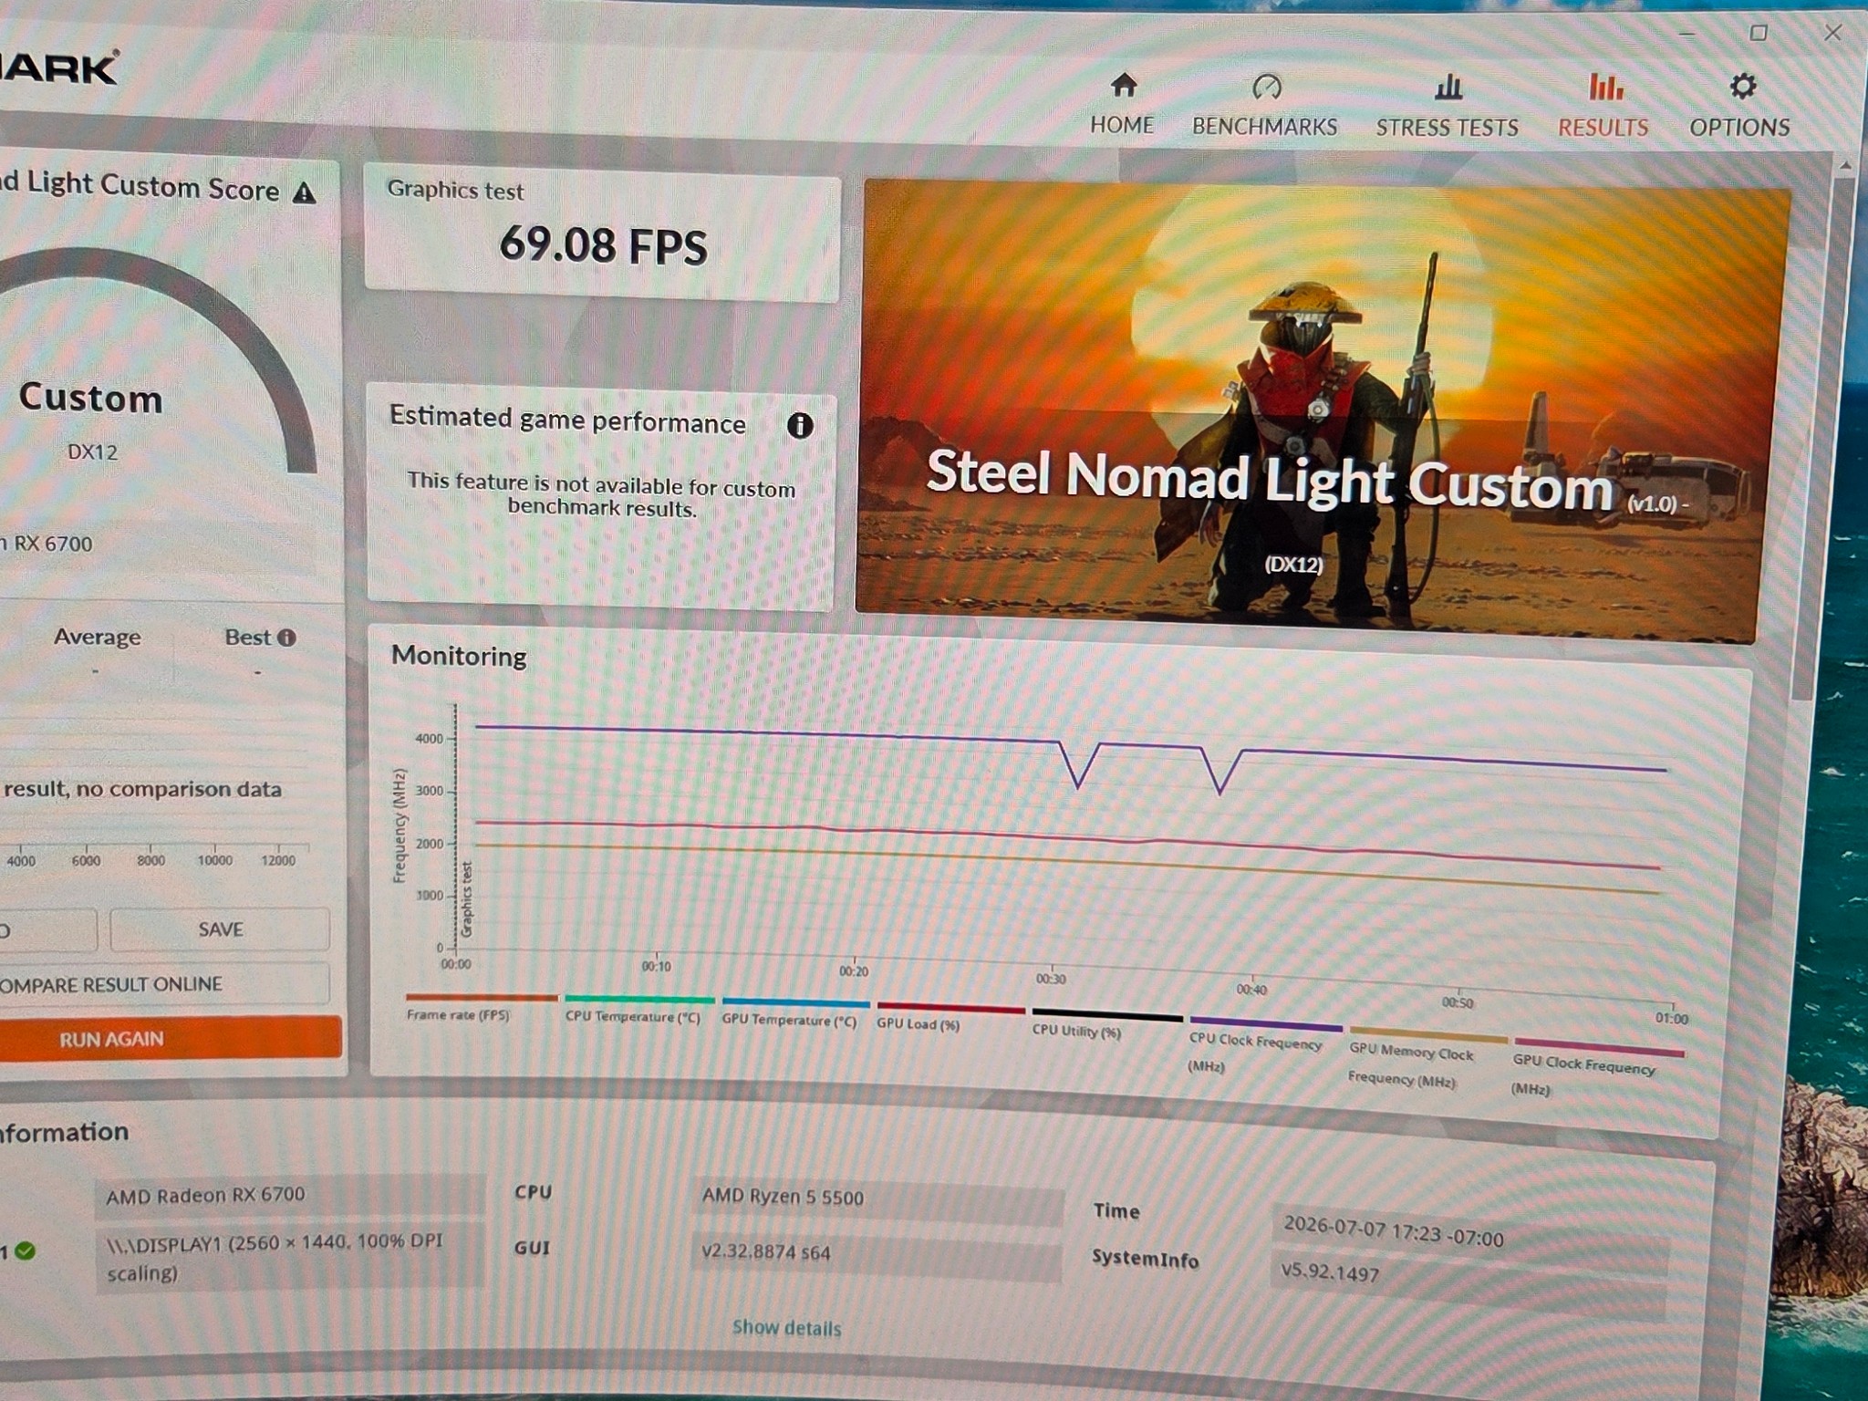Click the orange RUN AGAIN button
The width and height of the screenshot is (1868, 1401).
click(171, 1039)
